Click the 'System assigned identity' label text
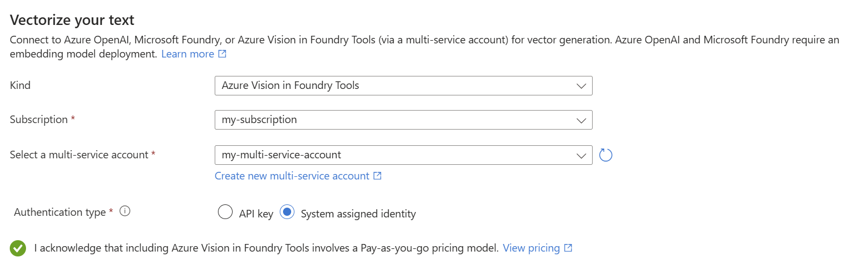The width and height of the screenshot is (848, 270). (358, 214)
